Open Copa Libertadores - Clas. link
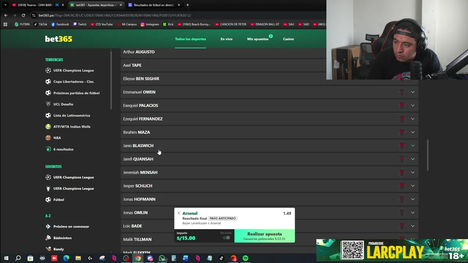The height and width of the screenshot is (263, 468). click(x=73, y=81)
